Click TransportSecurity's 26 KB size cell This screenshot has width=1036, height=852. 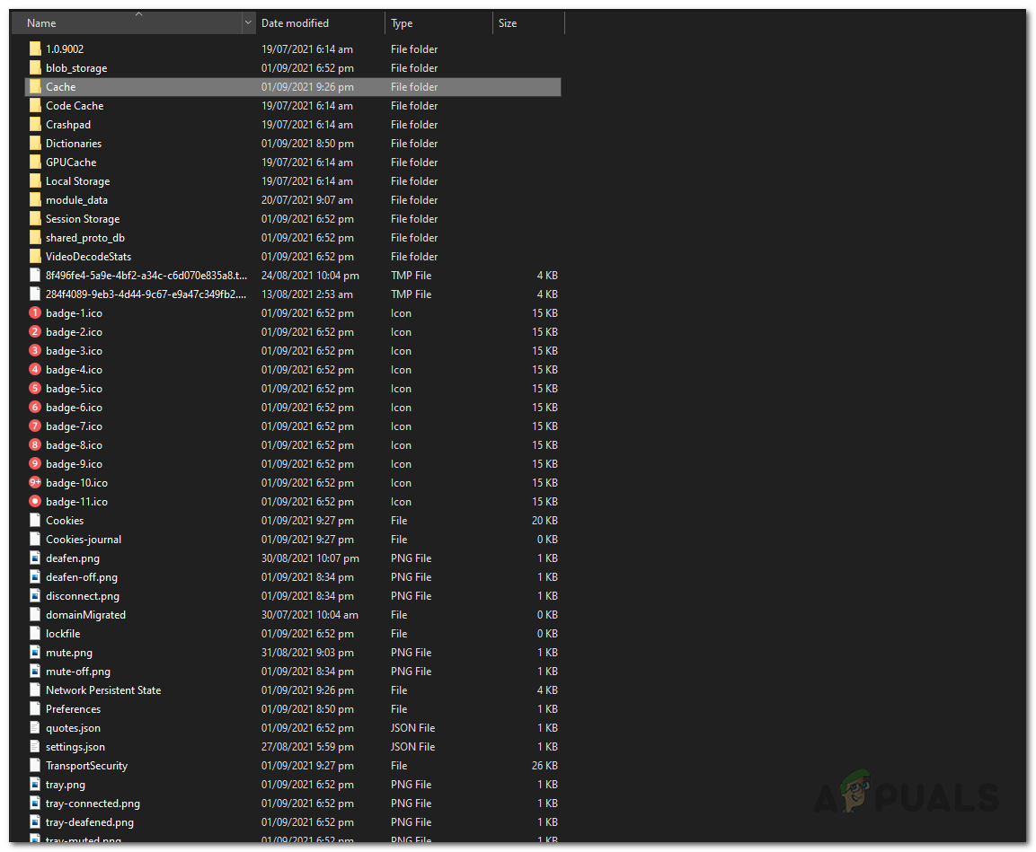[x=545, y=766]
